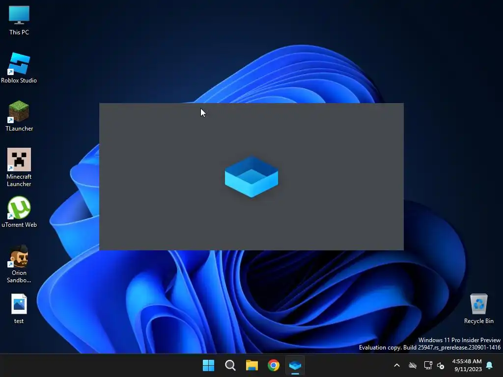Click the OneDrive tray icon
503x377 pixels.
coord(413,365)
